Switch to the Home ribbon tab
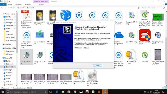Image resolution: width=167 pixels, height=94 pixels. pyautogui.click(x=10, y=4)
